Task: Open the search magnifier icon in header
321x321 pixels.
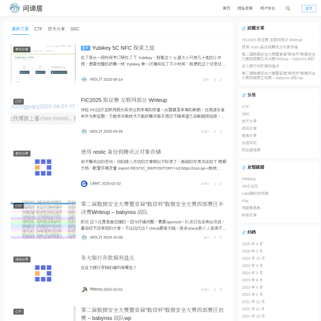Action: click(x=288, y=9)
